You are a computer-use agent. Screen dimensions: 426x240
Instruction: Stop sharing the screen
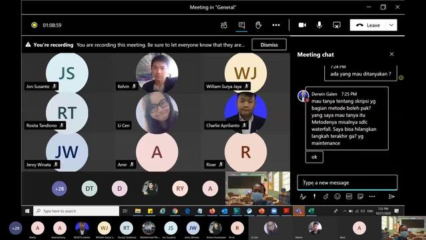click(337, 25)
